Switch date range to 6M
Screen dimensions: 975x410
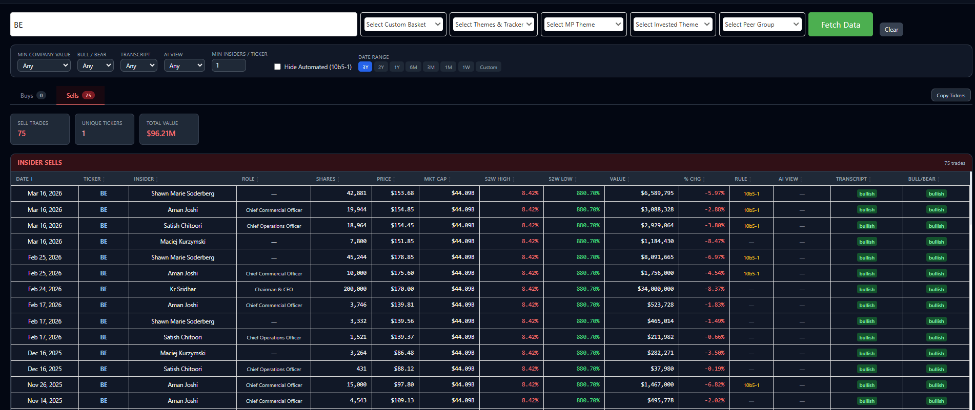(x=413, y=67)
